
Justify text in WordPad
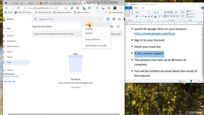tap(174, 16)
